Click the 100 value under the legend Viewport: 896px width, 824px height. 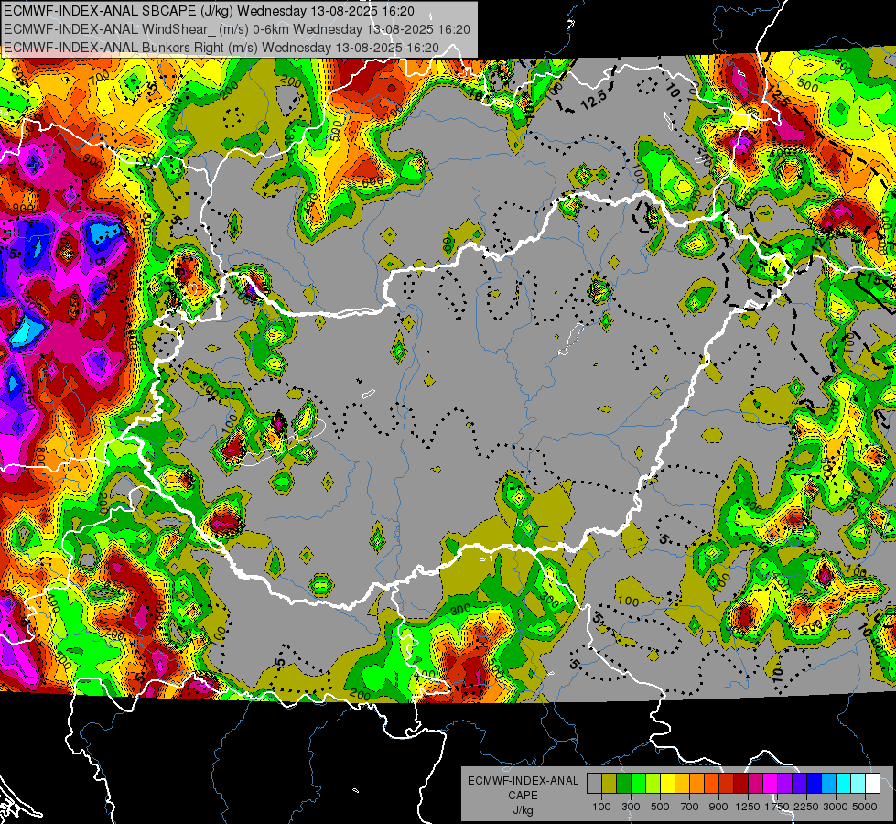pos(601,807)
